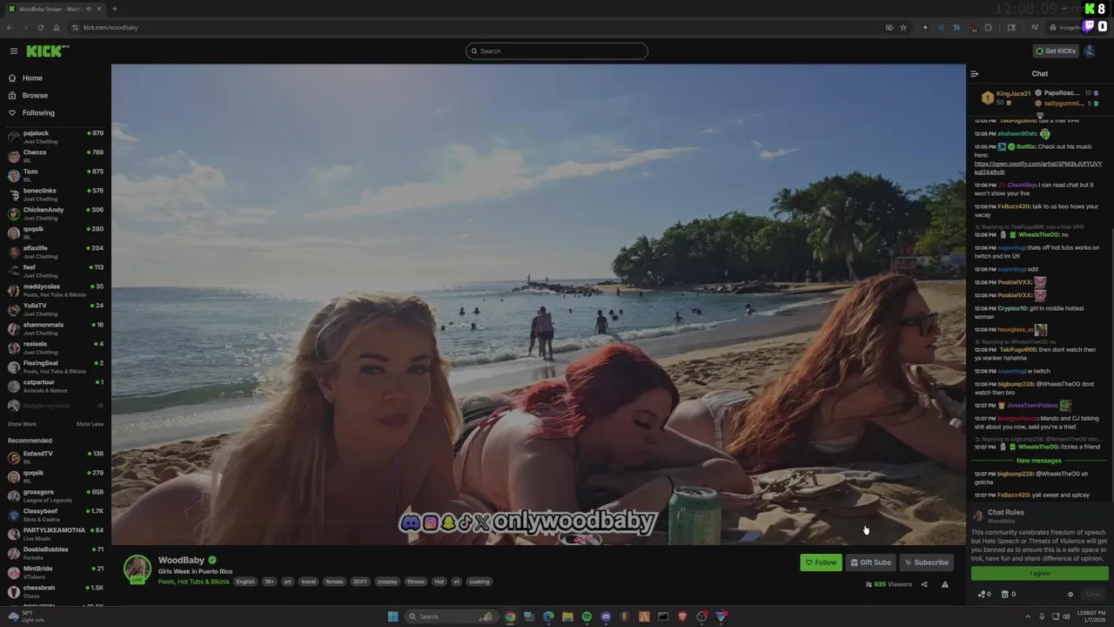Open bonoclinks channel in following list
1114x627 pixels.
[56, 194]
